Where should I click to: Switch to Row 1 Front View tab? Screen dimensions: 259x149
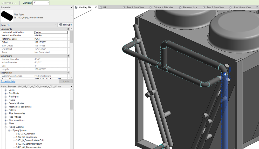point(135,8)
